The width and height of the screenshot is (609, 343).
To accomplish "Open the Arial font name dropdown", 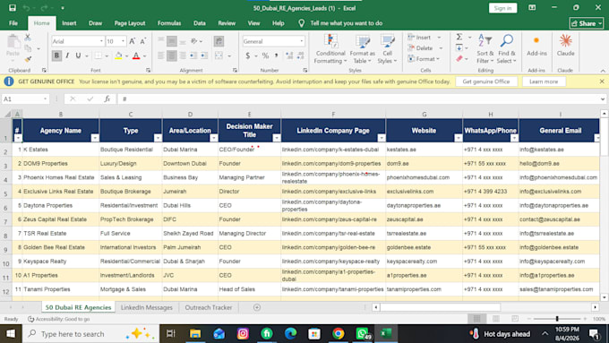I will (101, 41).
